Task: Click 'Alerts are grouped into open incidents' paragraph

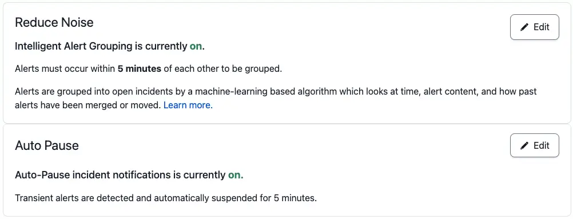Action: click(x=276, y=99)
